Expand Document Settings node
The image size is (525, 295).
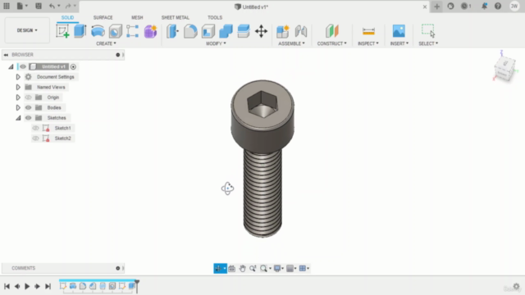(x=18, y=77)
